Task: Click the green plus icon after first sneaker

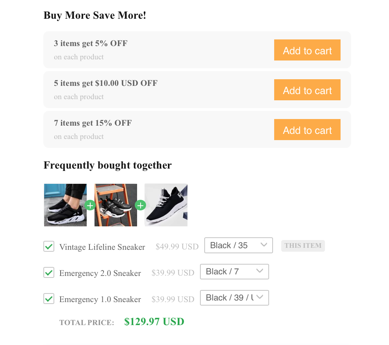Action: (90, 205)
